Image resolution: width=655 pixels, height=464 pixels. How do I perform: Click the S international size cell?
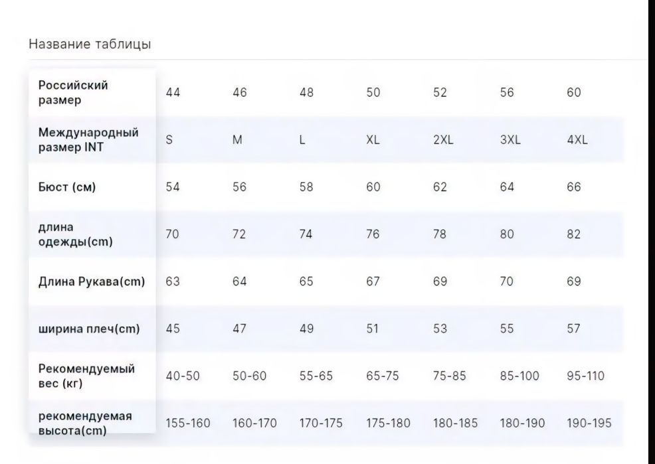[169, 140]
